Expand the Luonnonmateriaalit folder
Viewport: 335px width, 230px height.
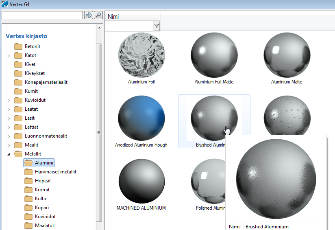pos(9,136)
